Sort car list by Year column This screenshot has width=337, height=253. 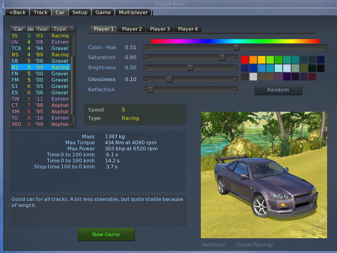42,29
